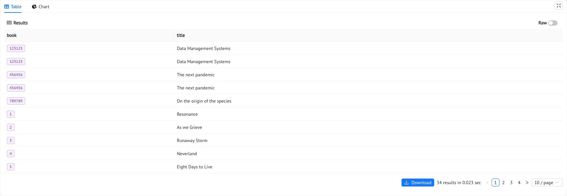Click book tag 1 for Resonance

point(11,114)
